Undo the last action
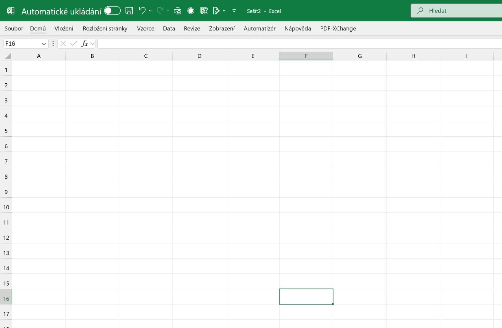Viewport: 502px width, 328px height. coord(142,11)
